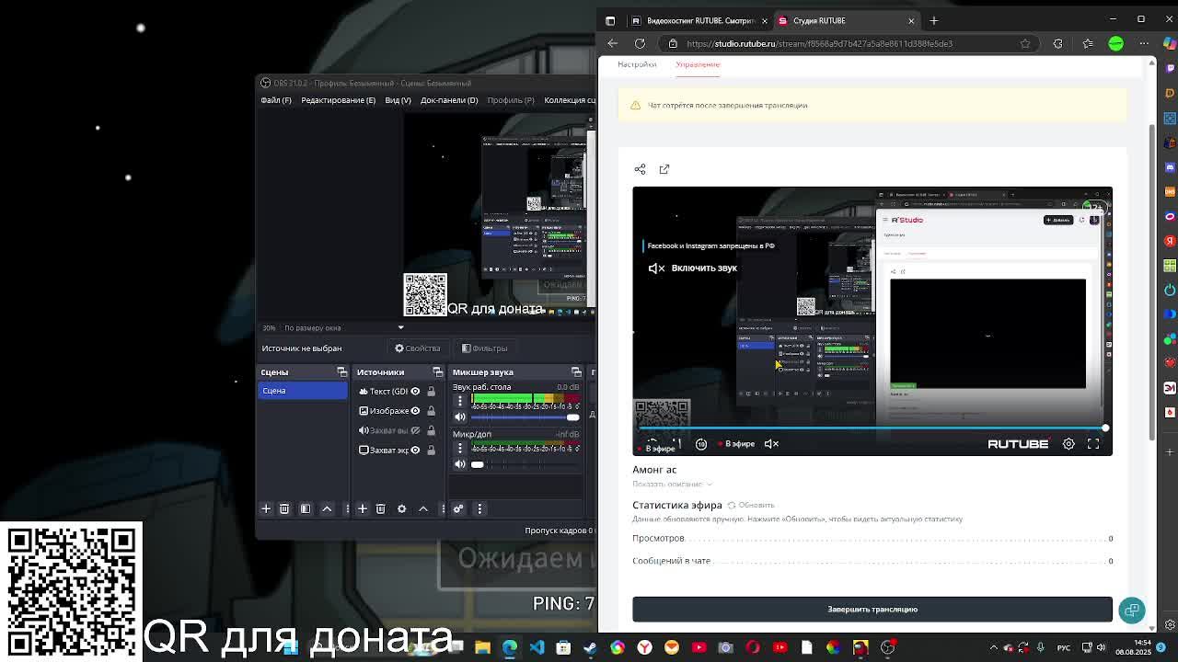The width and height of the screenshot is (1178, 662).
Task: Click Завершить трансляцию button
Action: click(872, 609)
